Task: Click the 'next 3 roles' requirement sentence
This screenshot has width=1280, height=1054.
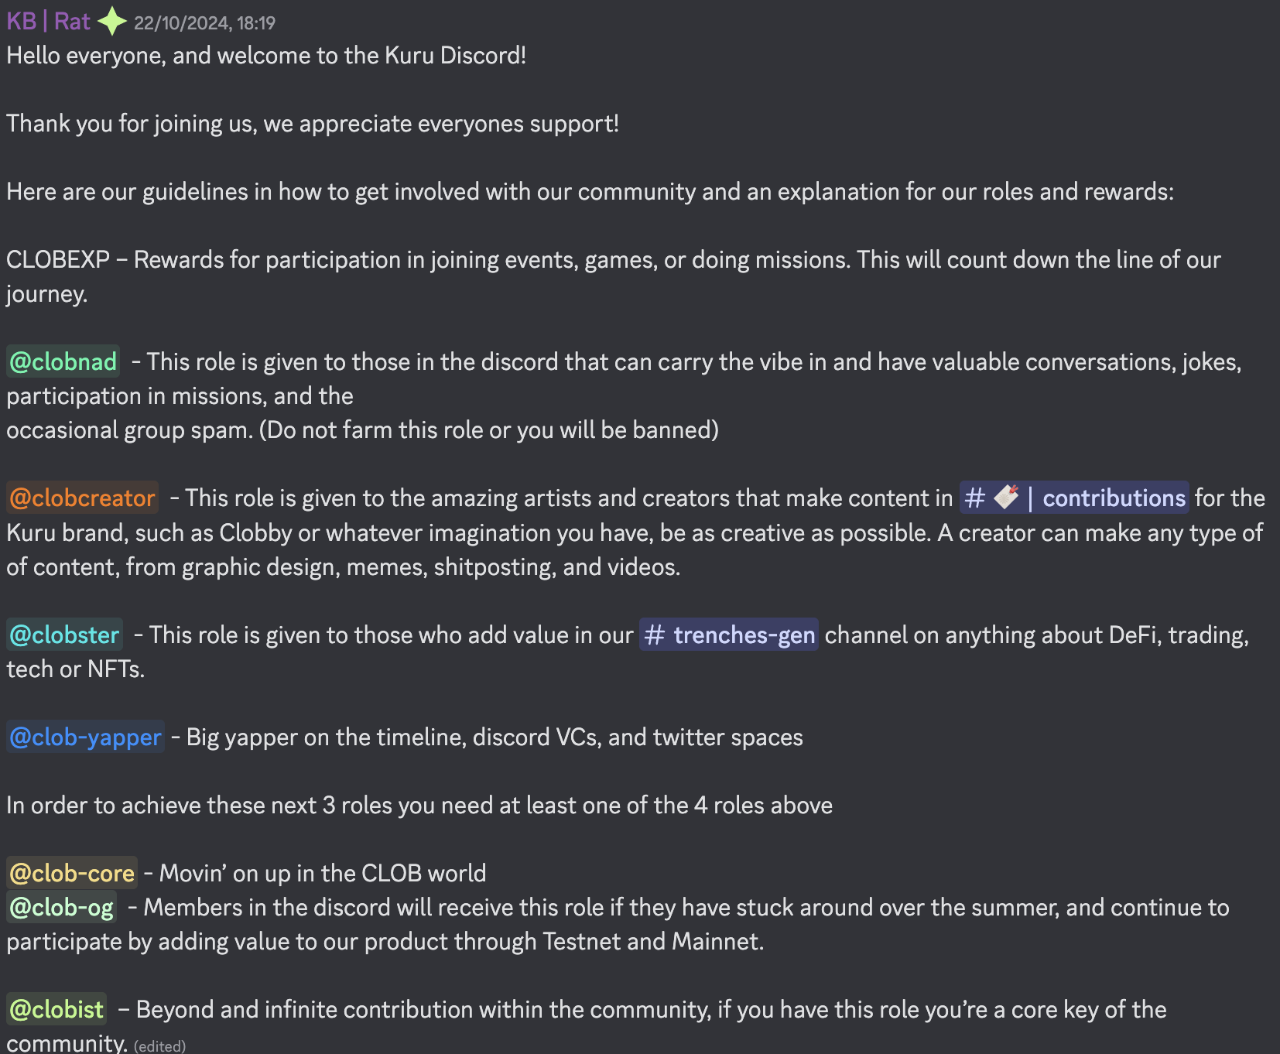Action: click(x=419, y=805)
